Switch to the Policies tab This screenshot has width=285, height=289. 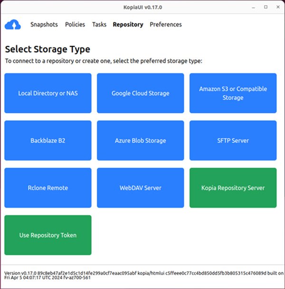pos(75,25)
